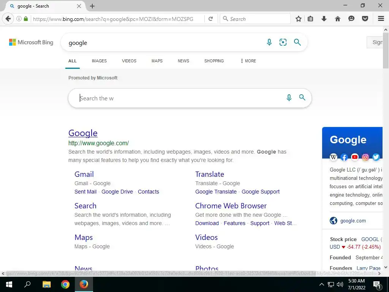Open a new tab with plus button
Screen dimensions: 389x292
[x=92, y=6]
